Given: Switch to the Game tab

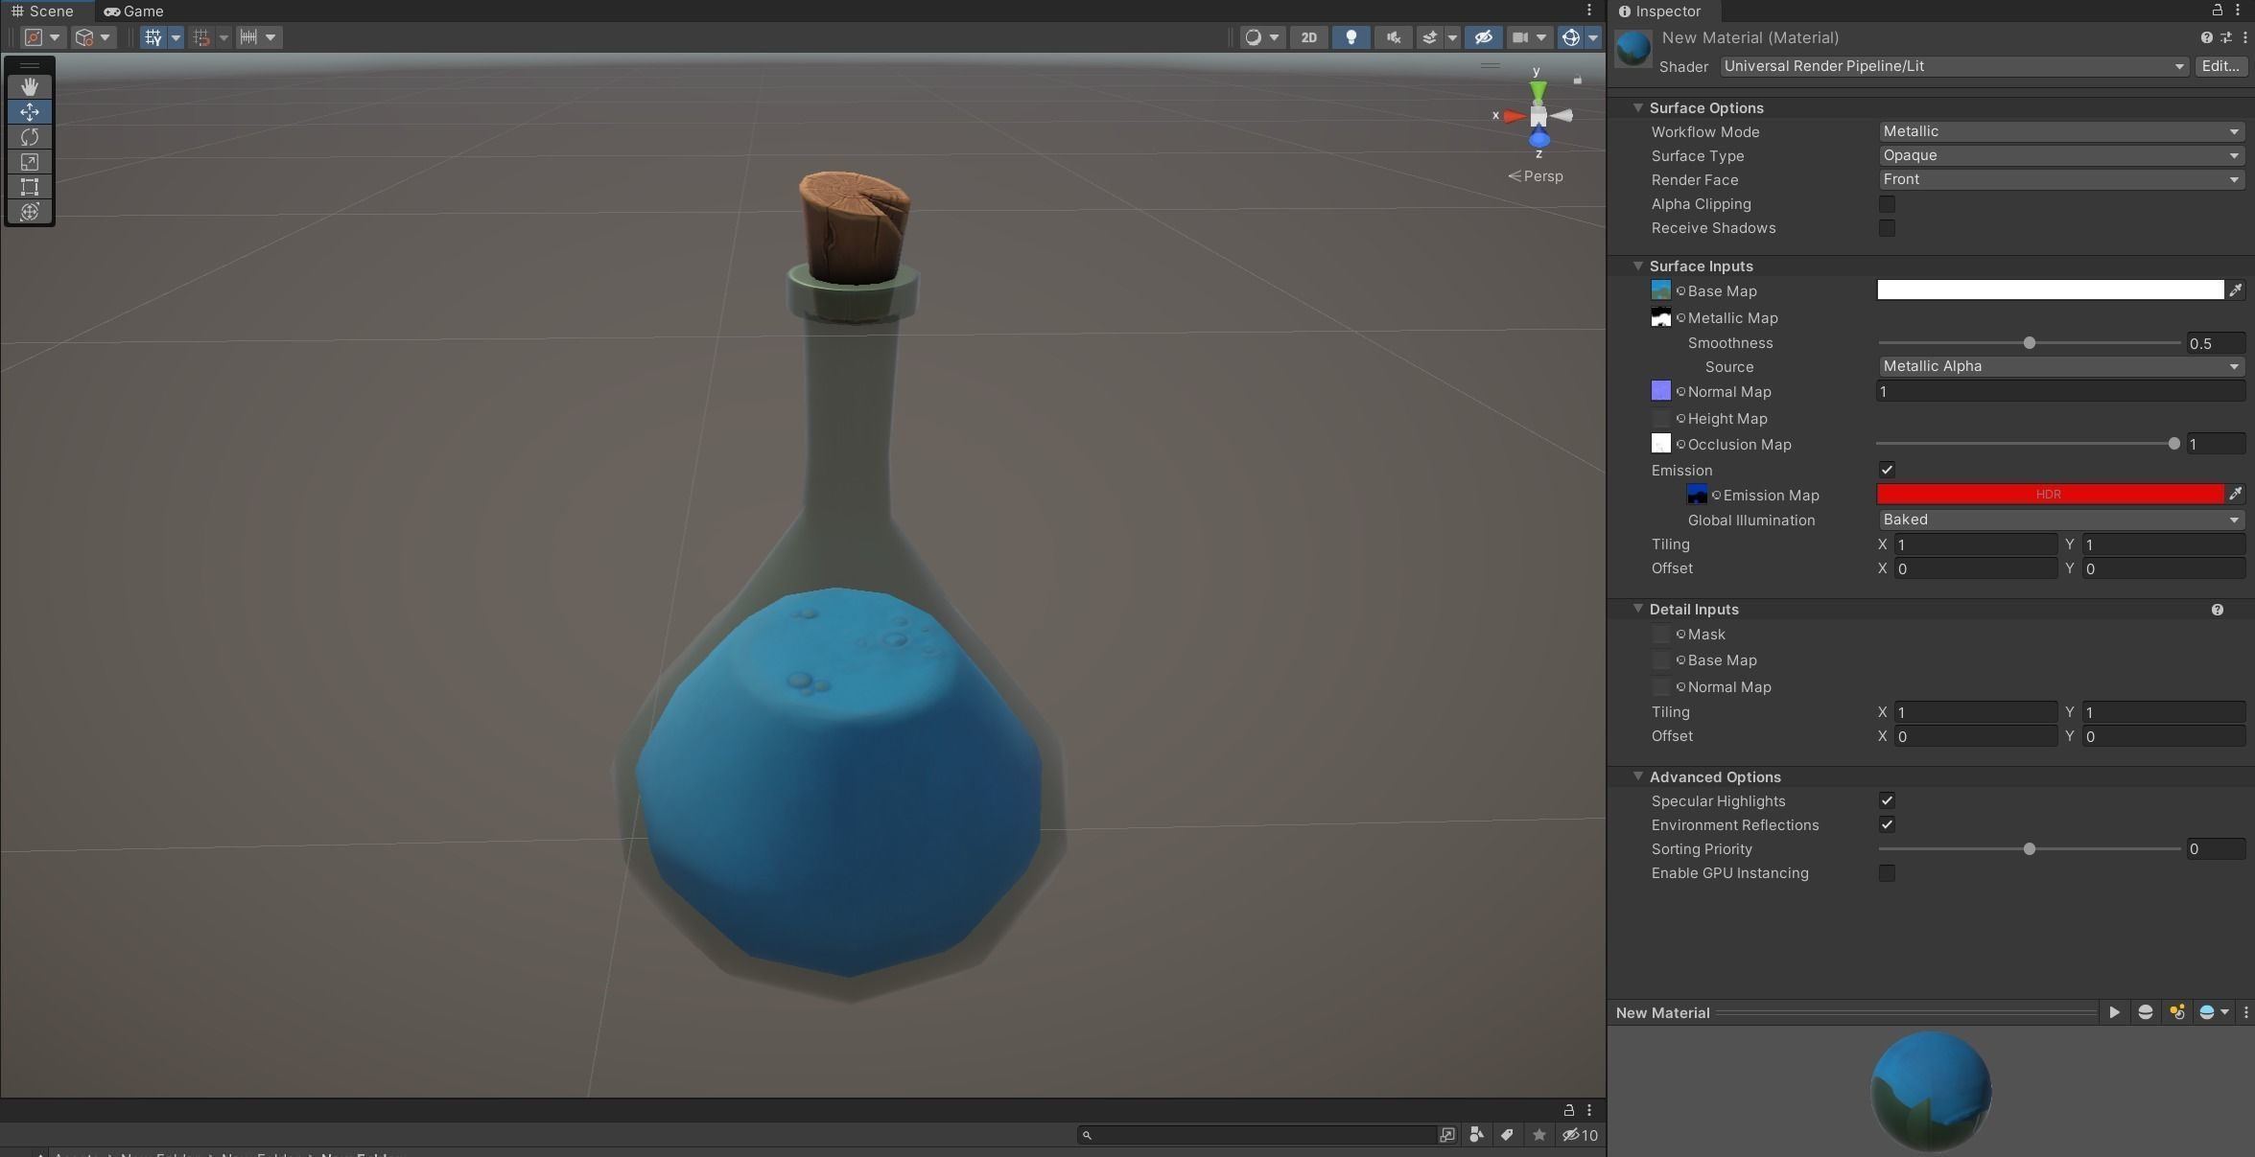Looking at the screenshot, I should click(134, 11).
